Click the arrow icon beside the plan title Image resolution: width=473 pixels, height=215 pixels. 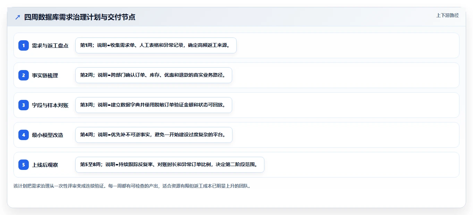coord(18,17)
